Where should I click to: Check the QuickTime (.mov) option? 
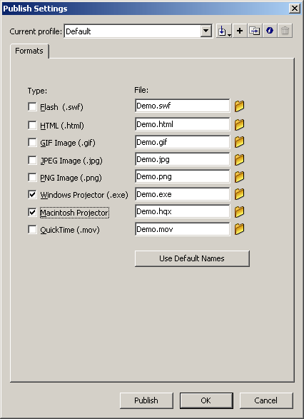(32, 229)
